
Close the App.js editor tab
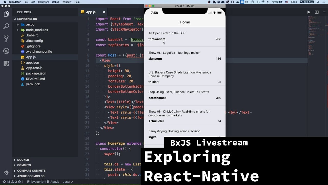pyautogui.click(x=104, y=12)
